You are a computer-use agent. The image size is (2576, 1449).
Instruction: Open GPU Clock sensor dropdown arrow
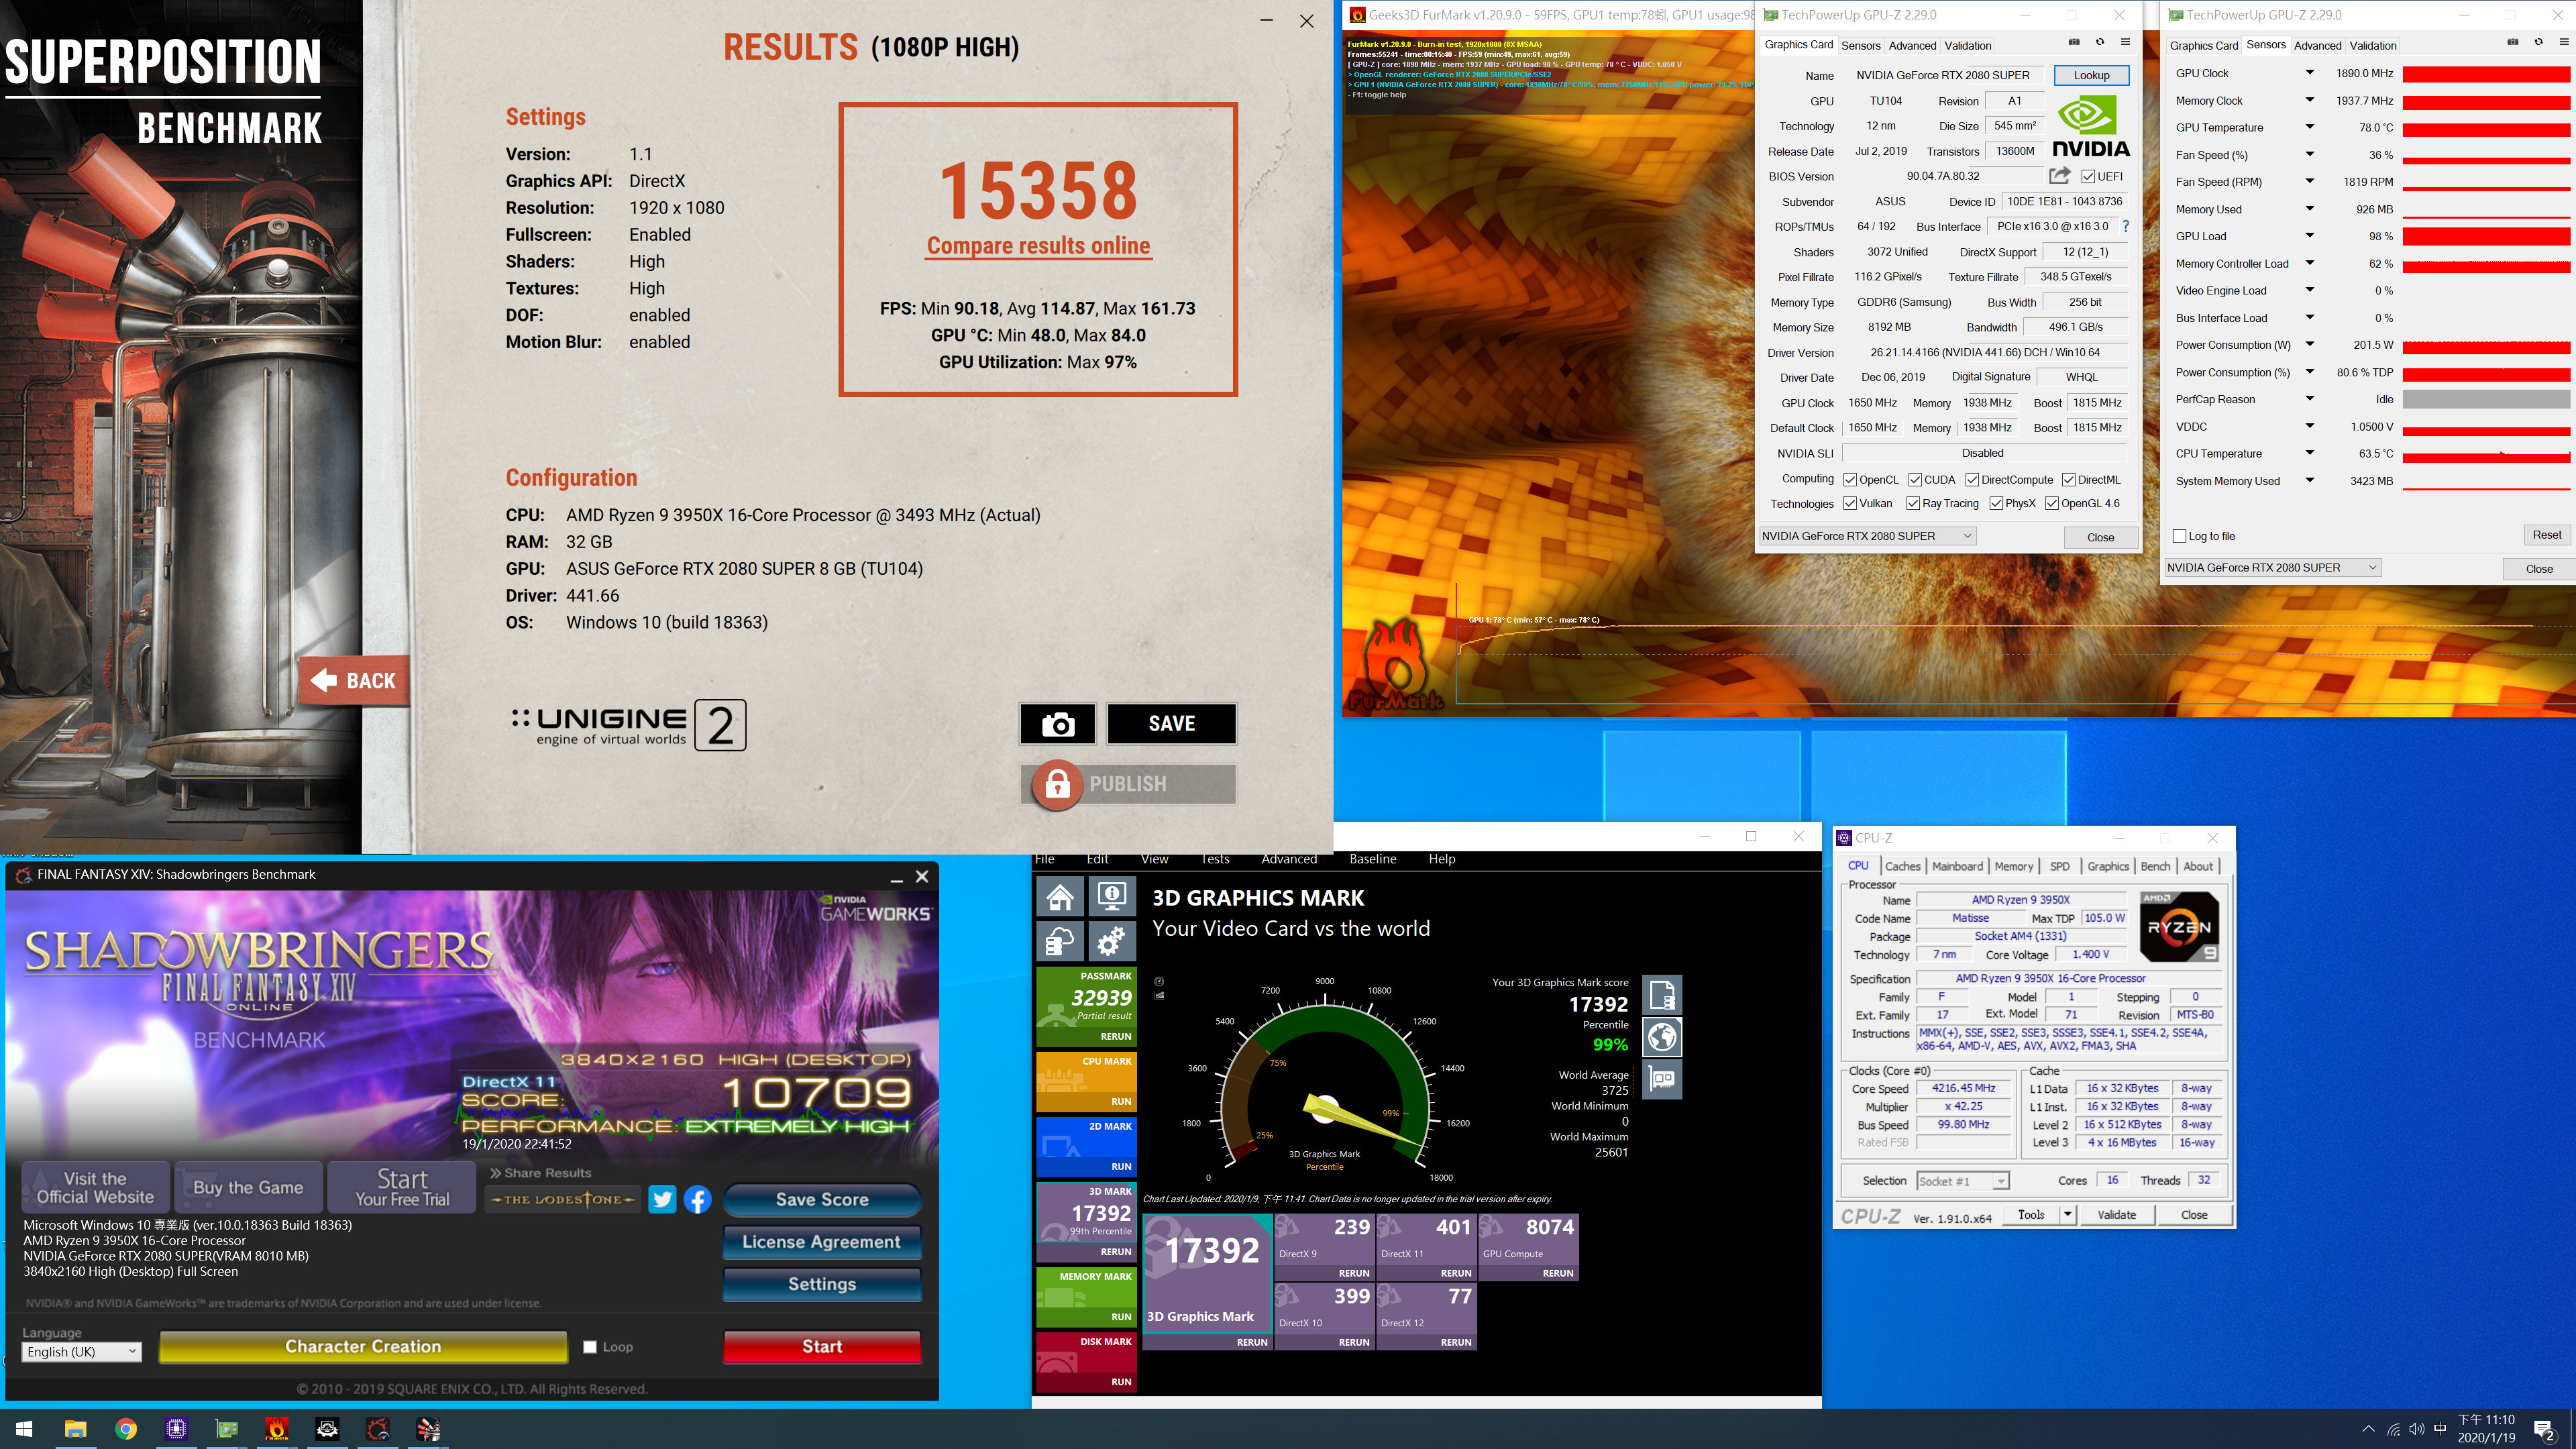pos(2310,73)
